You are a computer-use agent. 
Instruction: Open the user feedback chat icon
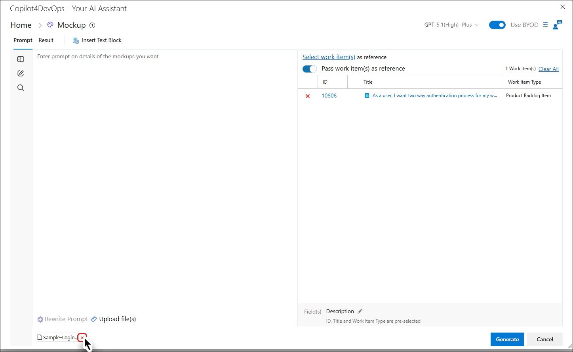point(558,25)
